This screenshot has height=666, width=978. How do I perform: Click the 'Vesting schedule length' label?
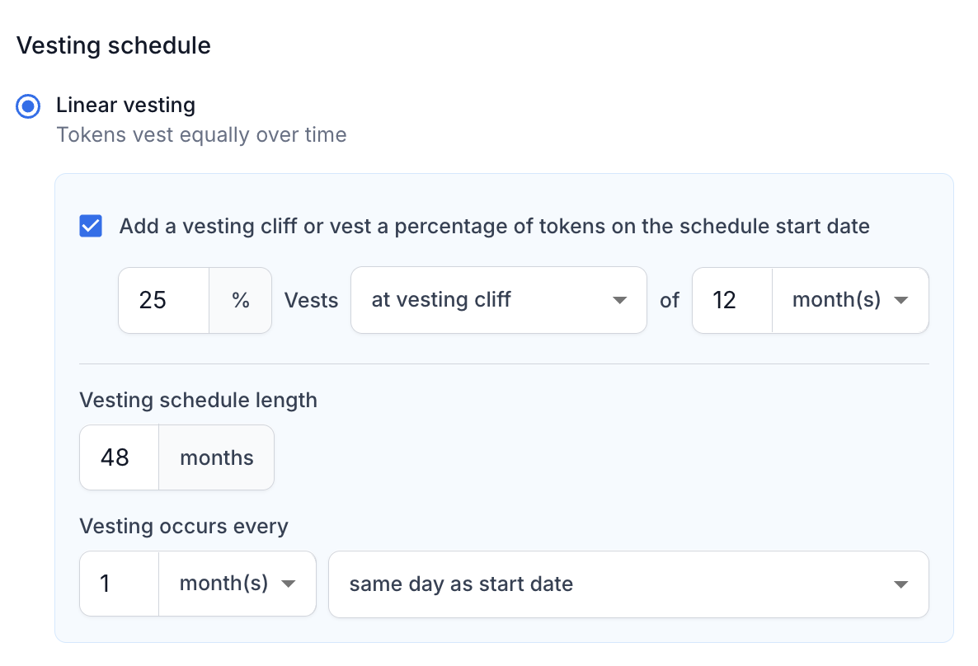[199, 400]
